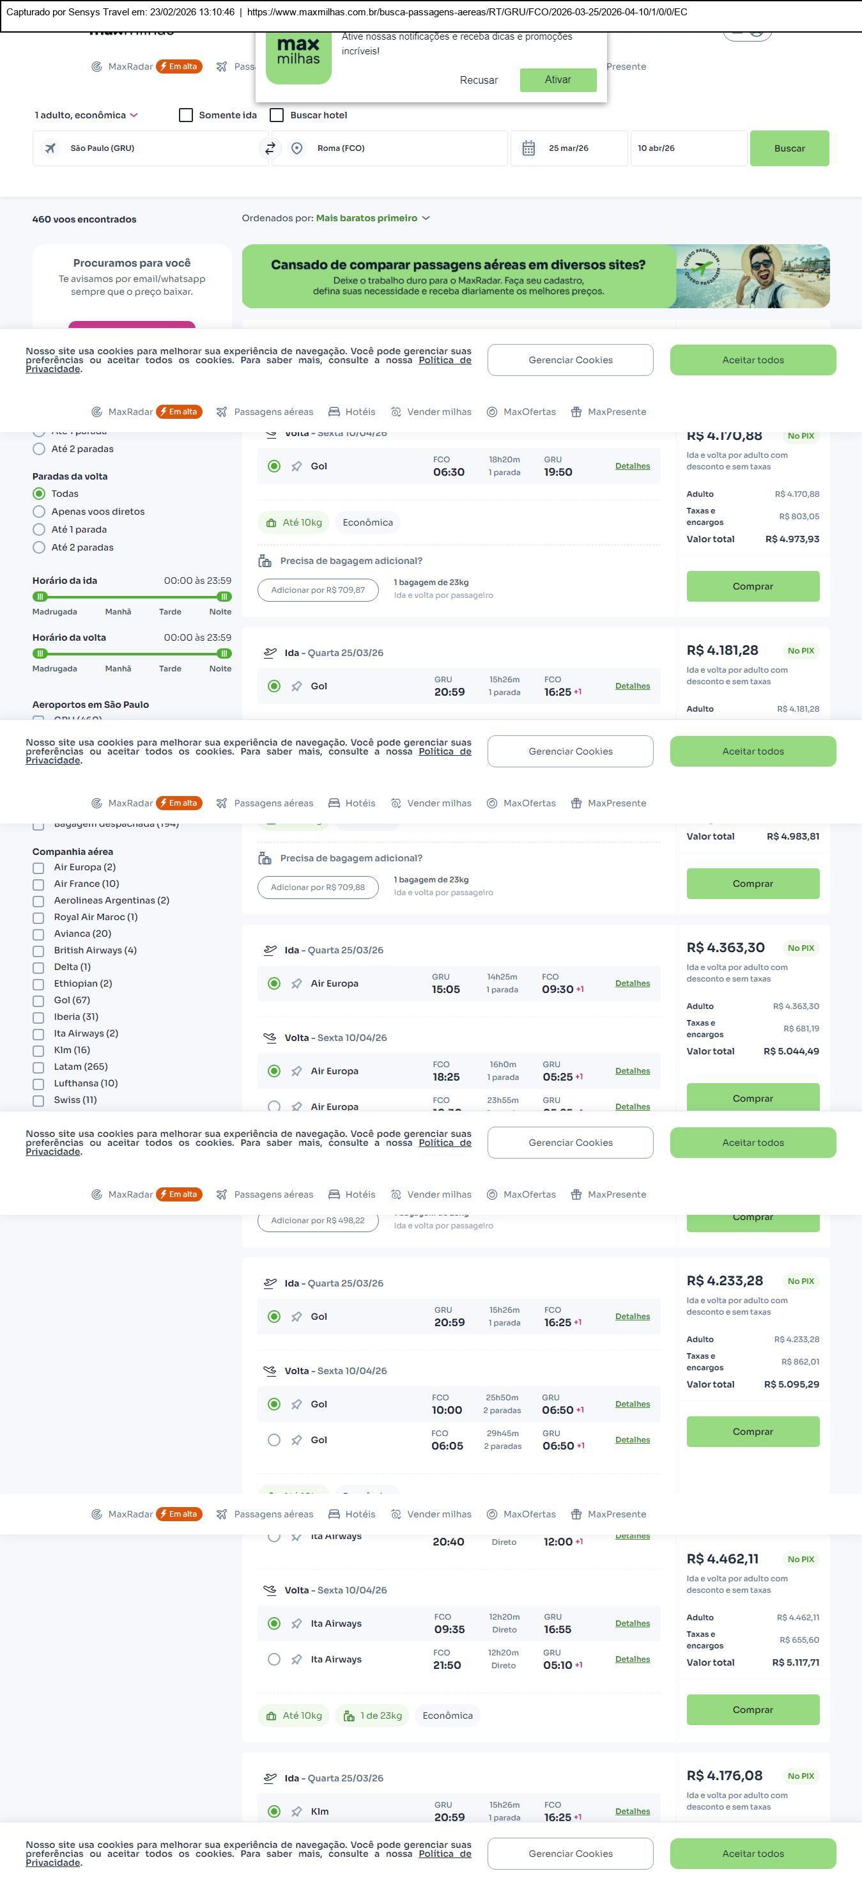Filter by Latam airline checkbox

point(39,1067)
